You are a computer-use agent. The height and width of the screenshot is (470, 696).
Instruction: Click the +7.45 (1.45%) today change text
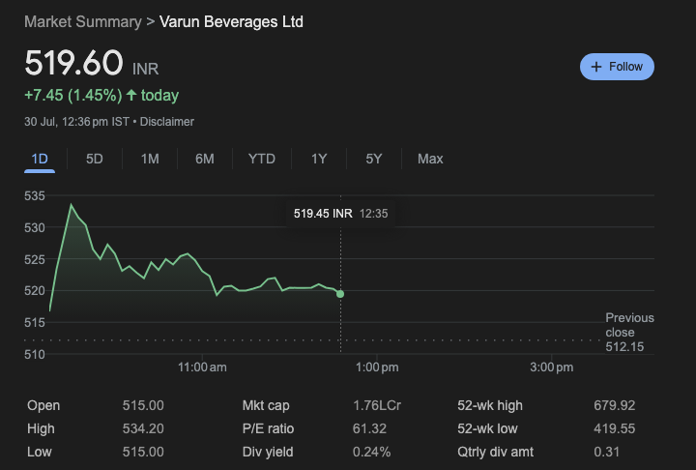(101, 95)
